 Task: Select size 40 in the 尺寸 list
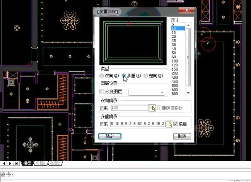(178, 49)
